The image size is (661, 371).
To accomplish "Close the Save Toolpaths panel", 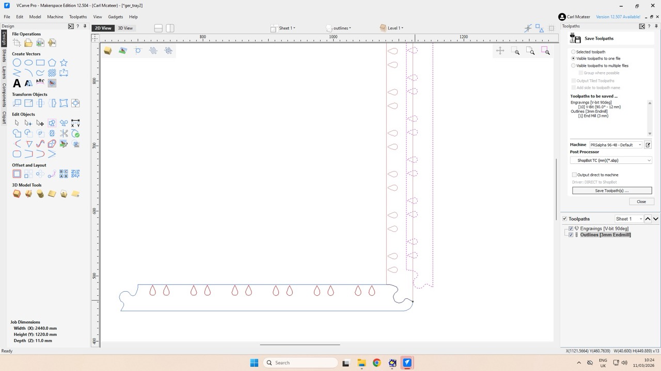I will [x=641, y=201].
